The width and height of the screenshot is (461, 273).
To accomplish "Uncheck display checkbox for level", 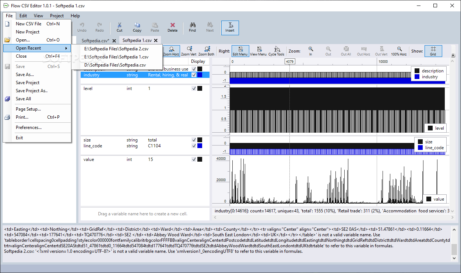I will pyautogui.click(x=194, y=89).
